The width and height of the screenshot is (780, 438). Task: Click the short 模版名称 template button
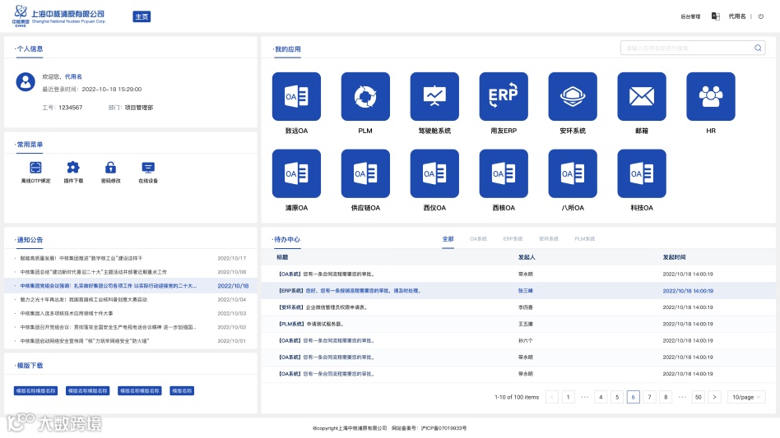point(182,391)
